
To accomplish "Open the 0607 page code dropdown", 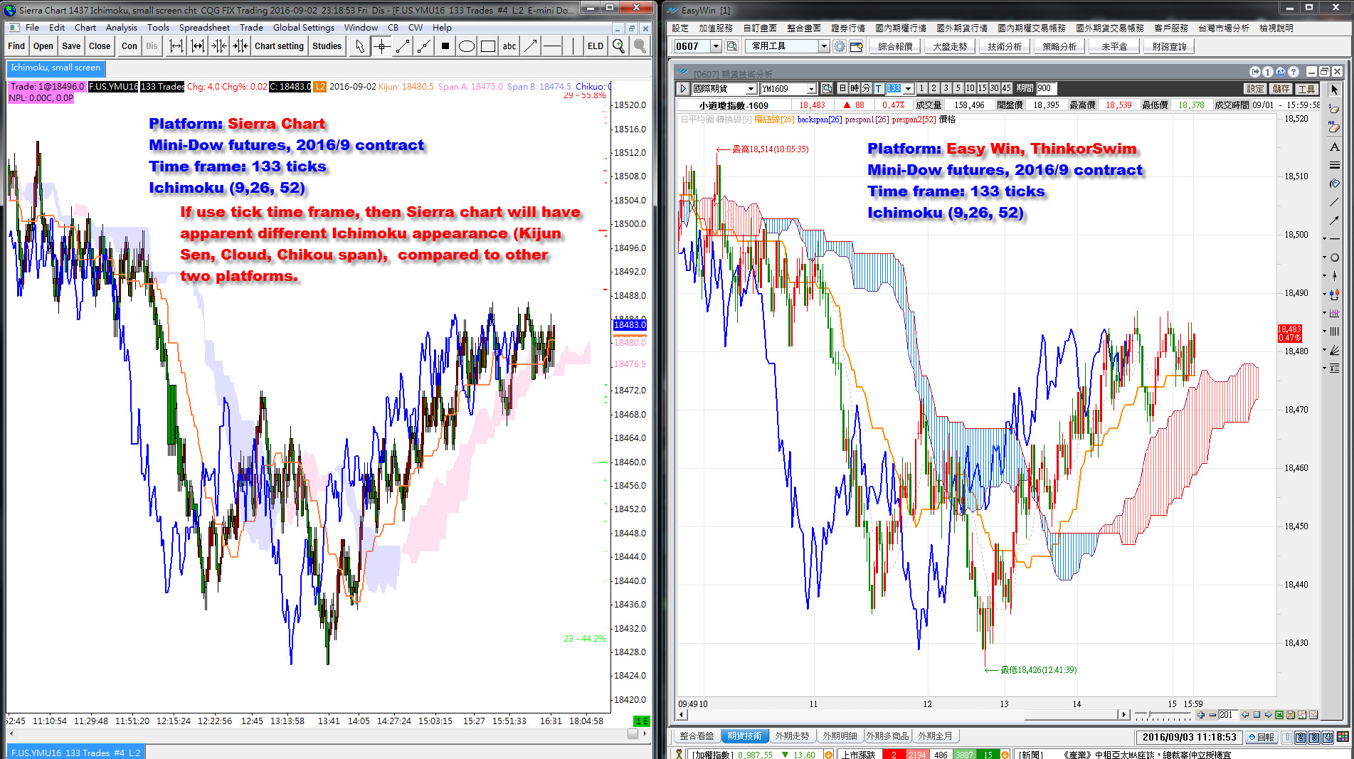I will tap(716, 46).
